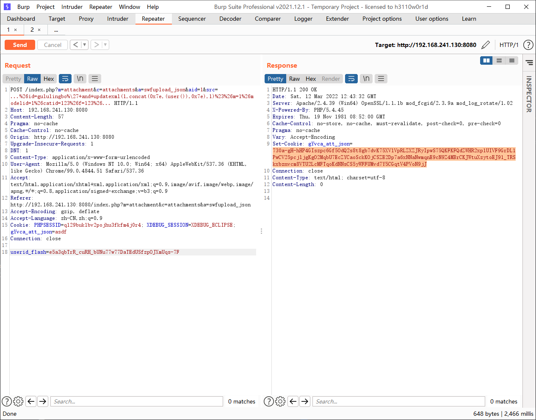Select top-bottom split layout icon

pos(499,60)
